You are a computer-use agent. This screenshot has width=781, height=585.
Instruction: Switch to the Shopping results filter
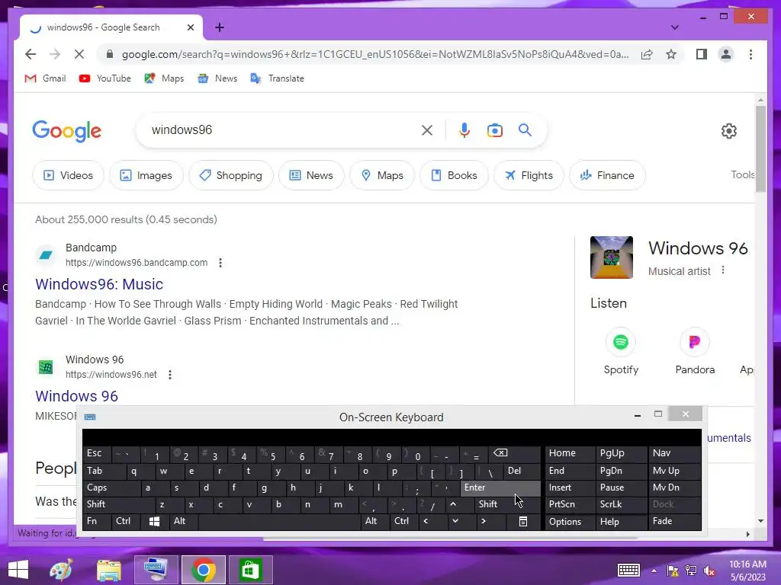point(230,175)
